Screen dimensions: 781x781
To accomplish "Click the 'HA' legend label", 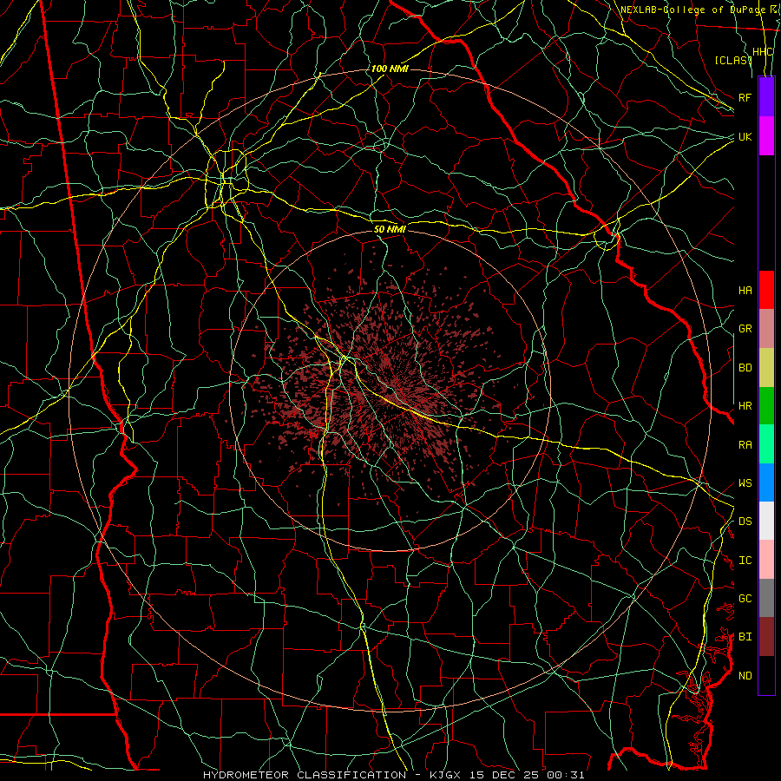I will [x=745, y=290].
